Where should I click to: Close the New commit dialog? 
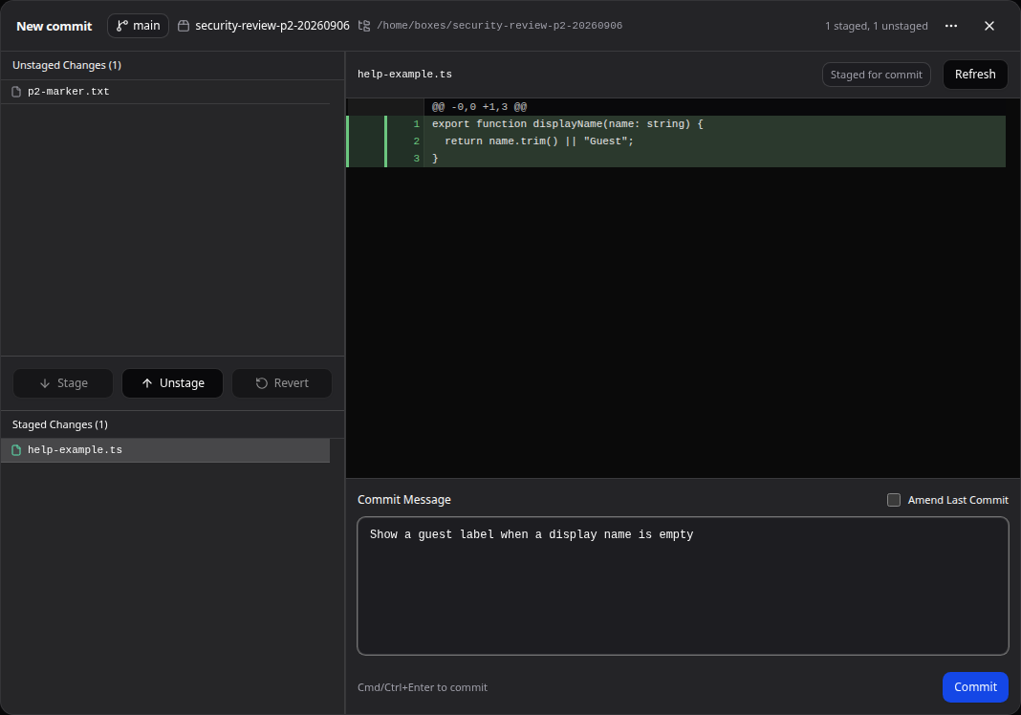click(x=989, y=26)
